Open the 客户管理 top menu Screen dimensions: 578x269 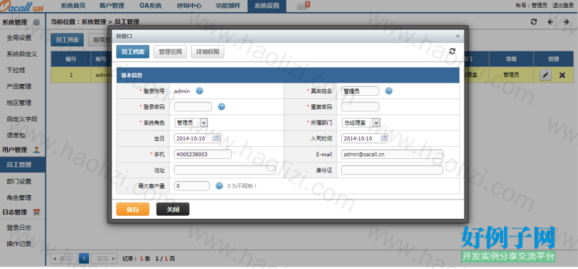112,6
